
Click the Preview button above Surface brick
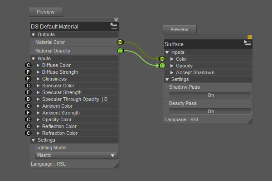pyautogui.click(x=180, y=29)
